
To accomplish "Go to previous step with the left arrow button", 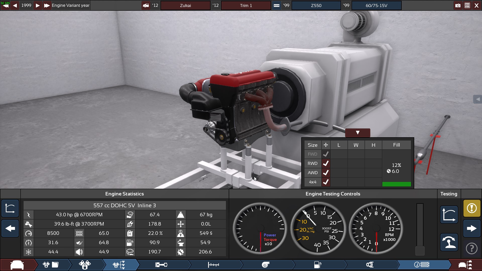I will pos(10,228).
